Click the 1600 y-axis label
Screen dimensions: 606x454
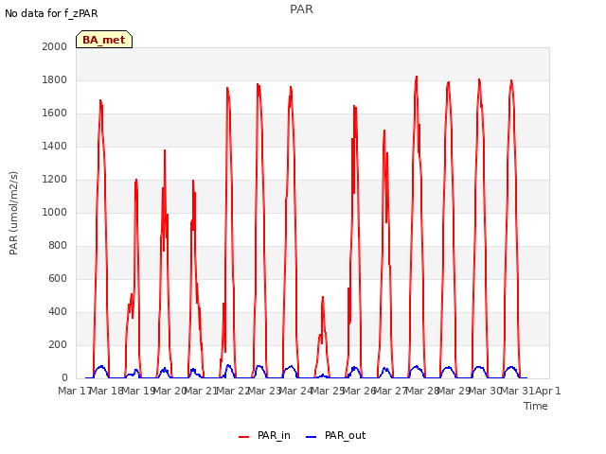coord(55,113)
